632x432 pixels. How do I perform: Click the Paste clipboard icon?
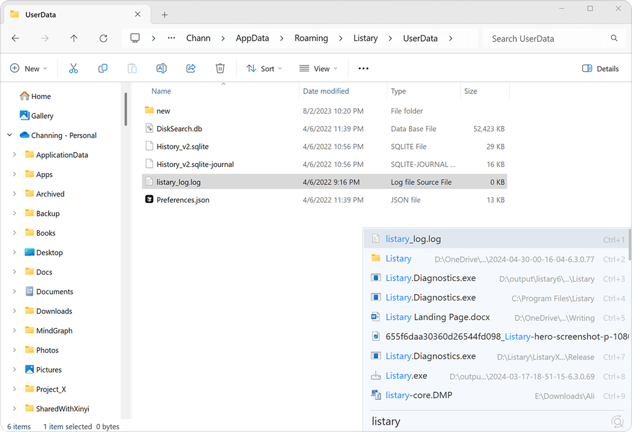(x=132, y=68)
